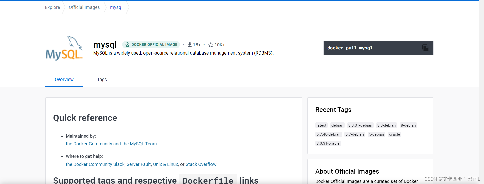
Task: Click the About Official Images heading
Action: (x=347, y=171)
